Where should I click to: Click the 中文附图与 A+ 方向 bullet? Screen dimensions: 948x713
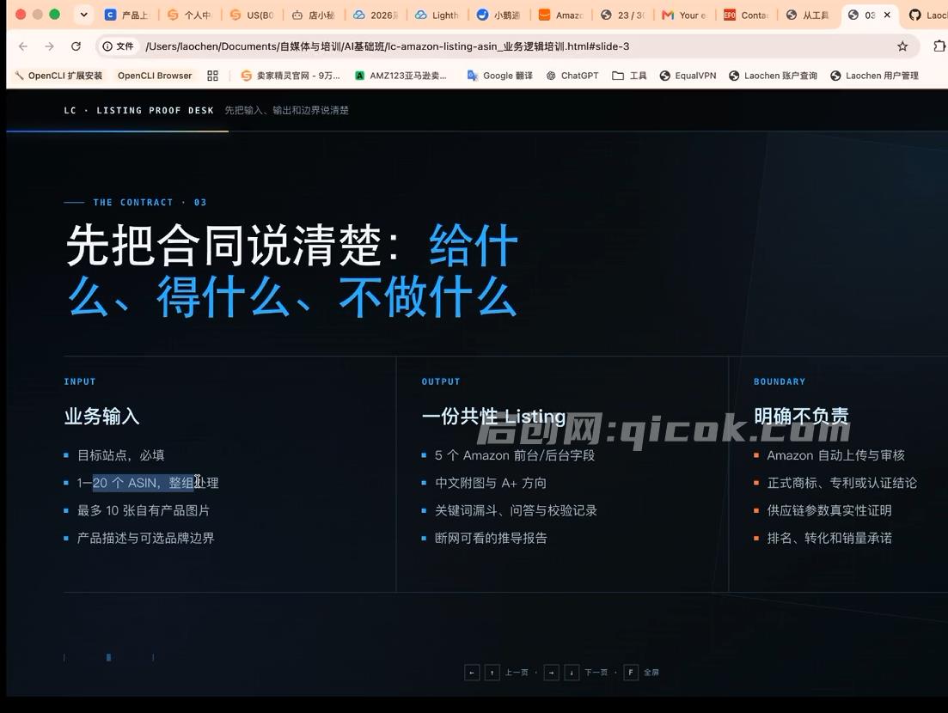(x=490, y=483)
